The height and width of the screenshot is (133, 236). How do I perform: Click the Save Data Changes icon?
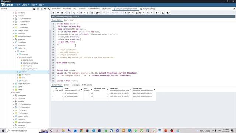point(69,13)
